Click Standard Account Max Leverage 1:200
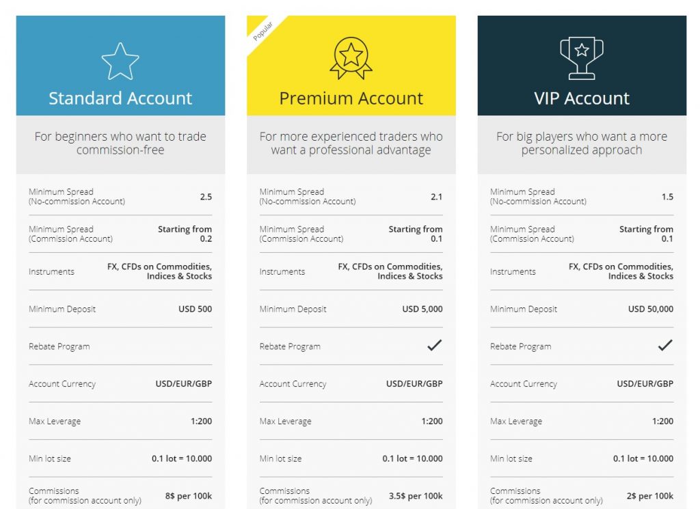Screen dimensions: 700x509 (202, 421)
